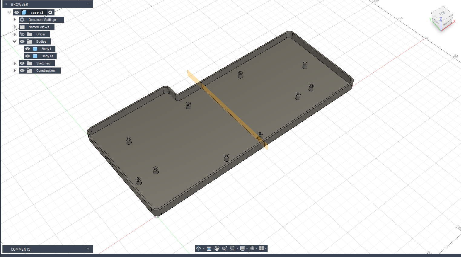Expand the Sketches folder
The width and height of the screenshot is (461, 257).
click(x=14, y=63)
